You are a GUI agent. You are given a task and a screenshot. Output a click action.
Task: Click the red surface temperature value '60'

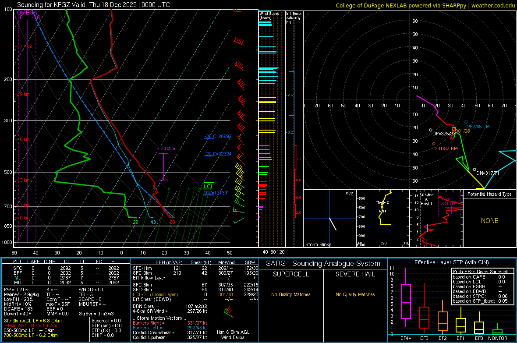coord(172,222)
